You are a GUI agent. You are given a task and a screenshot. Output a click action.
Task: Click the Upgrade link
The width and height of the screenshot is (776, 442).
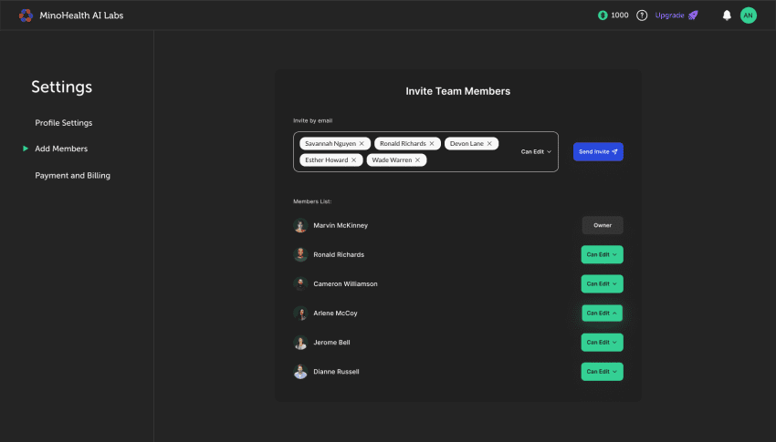tap(669, 15)
